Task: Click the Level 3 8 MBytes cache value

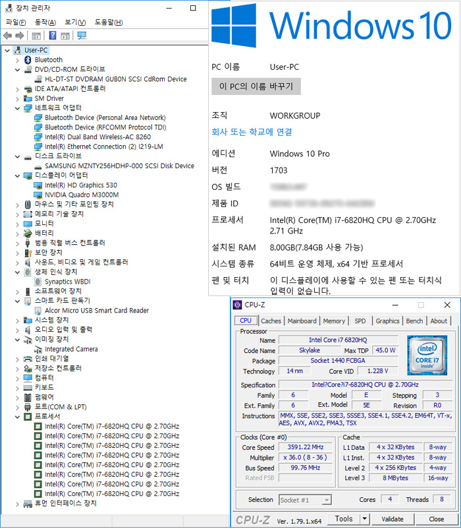Action: point(395,478)
